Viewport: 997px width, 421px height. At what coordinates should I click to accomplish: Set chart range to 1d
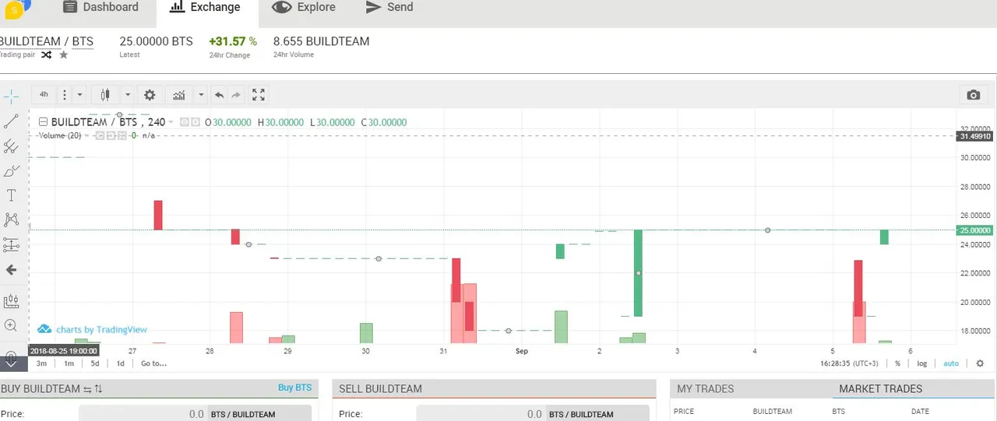coord(121,363)
